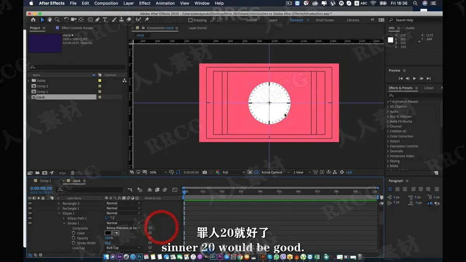Select the Pan Behind anchor point tool
Viewport: 466px width, 262px height.
tap(81, 20)
